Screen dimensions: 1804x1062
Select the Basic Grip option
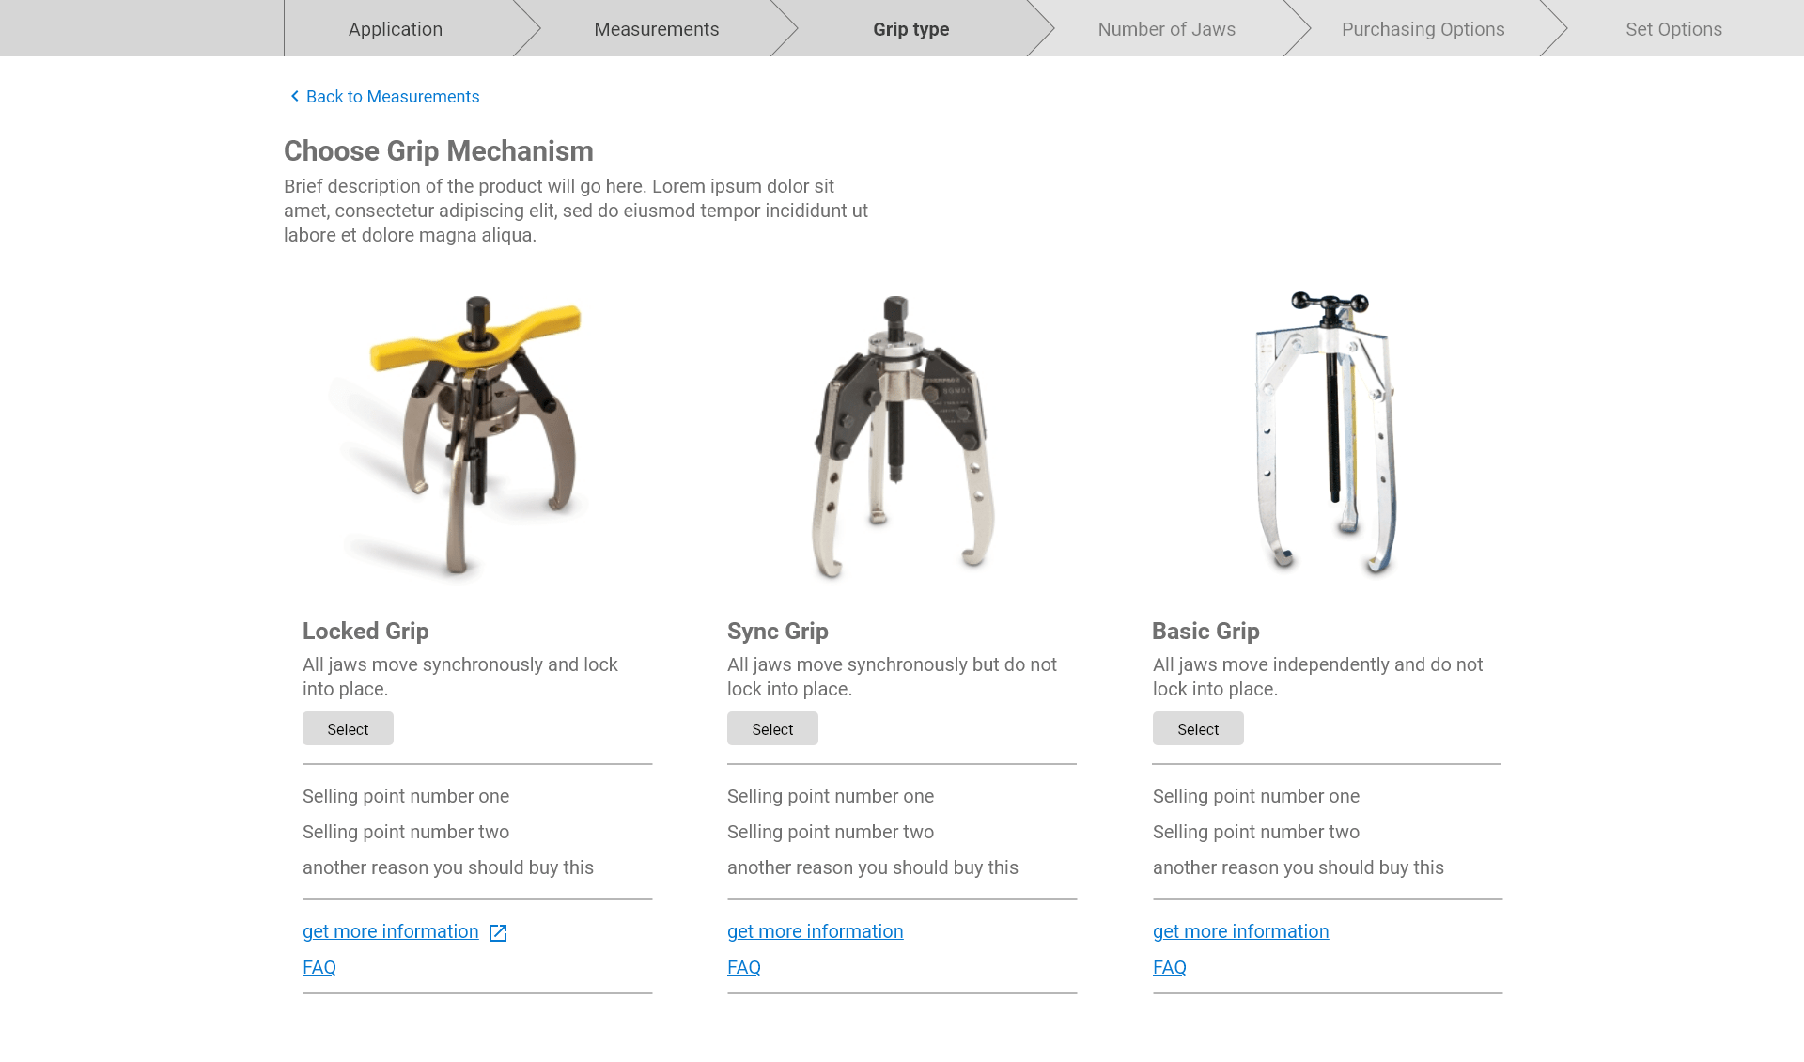[1198, 729]
